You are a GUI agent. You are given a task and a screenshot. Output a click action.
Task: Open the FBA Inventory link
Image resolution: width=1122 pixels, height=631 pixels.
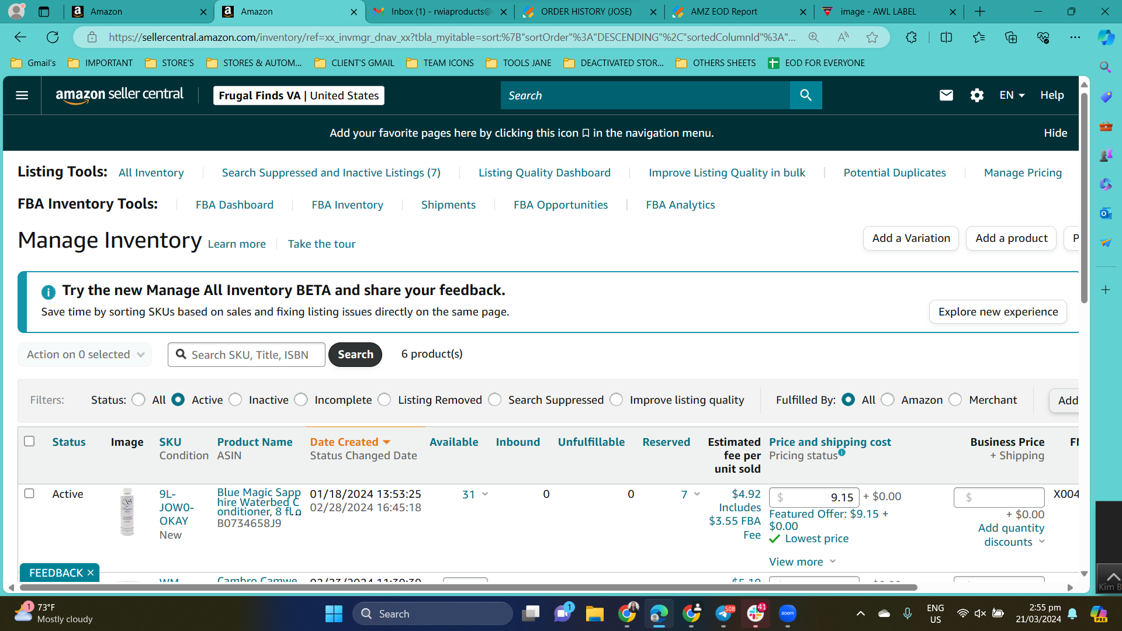coord(347,204)
